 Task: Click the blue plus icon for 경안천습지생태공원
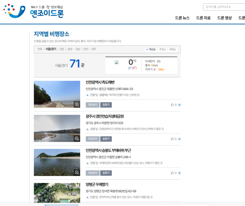[x=179, y=139]
